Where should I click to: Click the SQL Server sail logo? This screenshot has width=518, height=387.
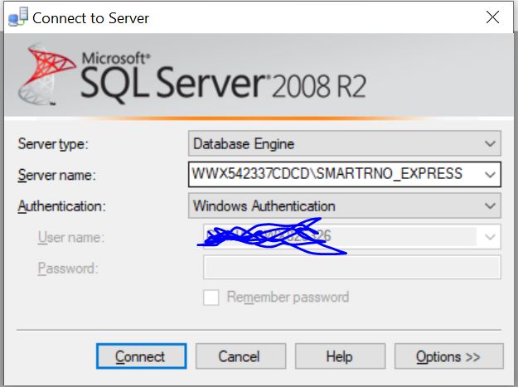click(x=46, y=75)
